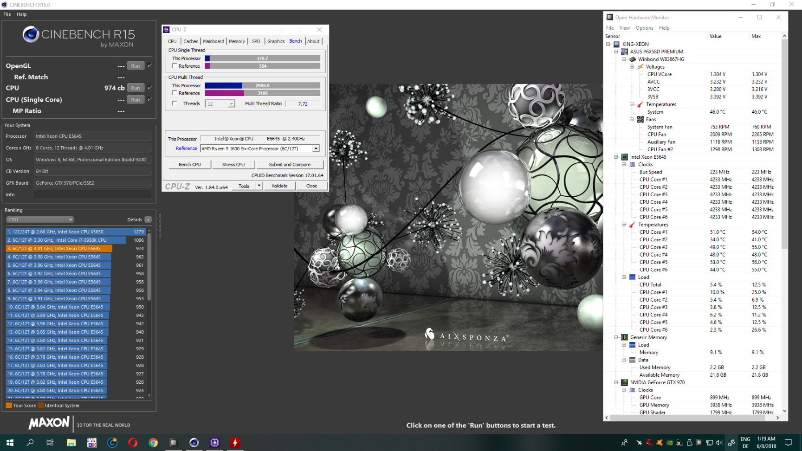Image resolution: width=802 pixels, height=451 pixels.
Task: Open the Action Center notifications icon
Action: click(x=788, y=443)
